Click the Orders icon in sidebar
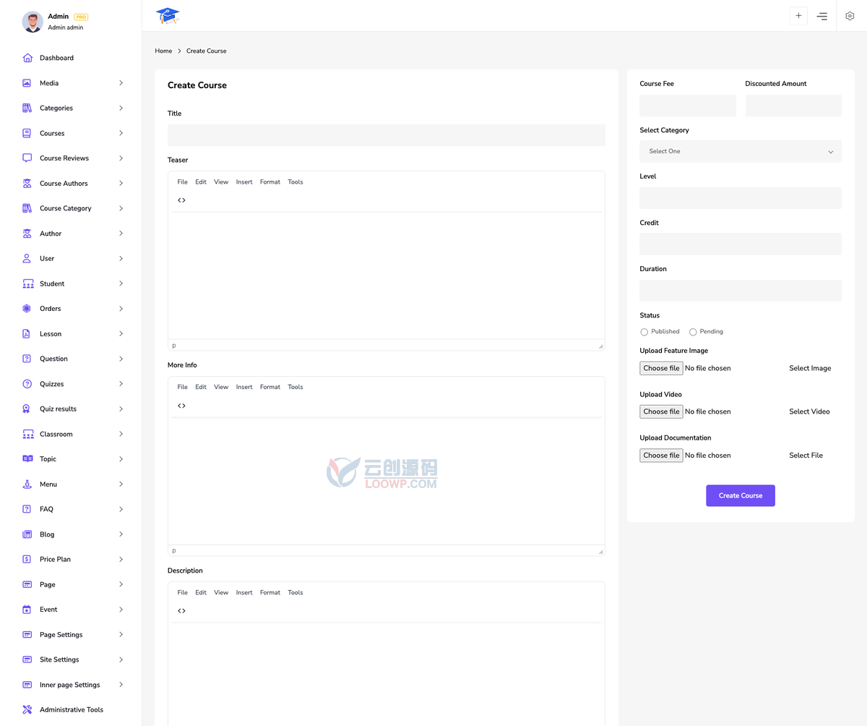This screenshot has width=867, height=726. (27, 309)
